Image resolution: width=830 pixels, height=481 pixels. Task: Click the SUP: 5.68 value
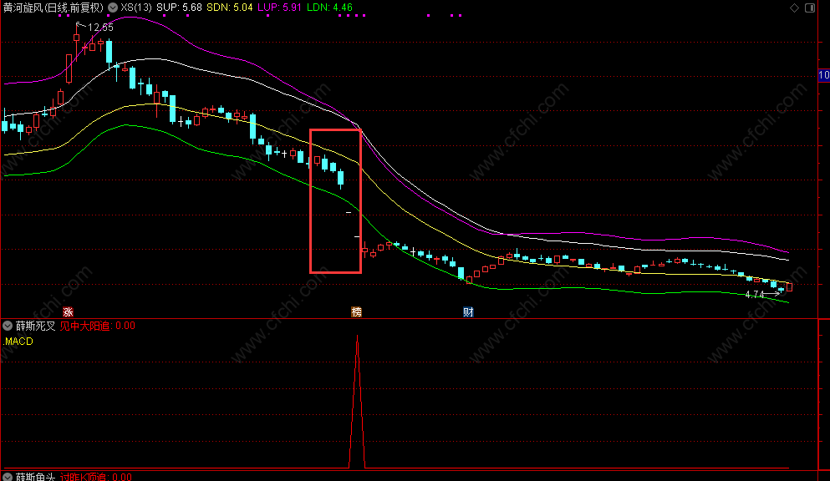tap(179, 8)
